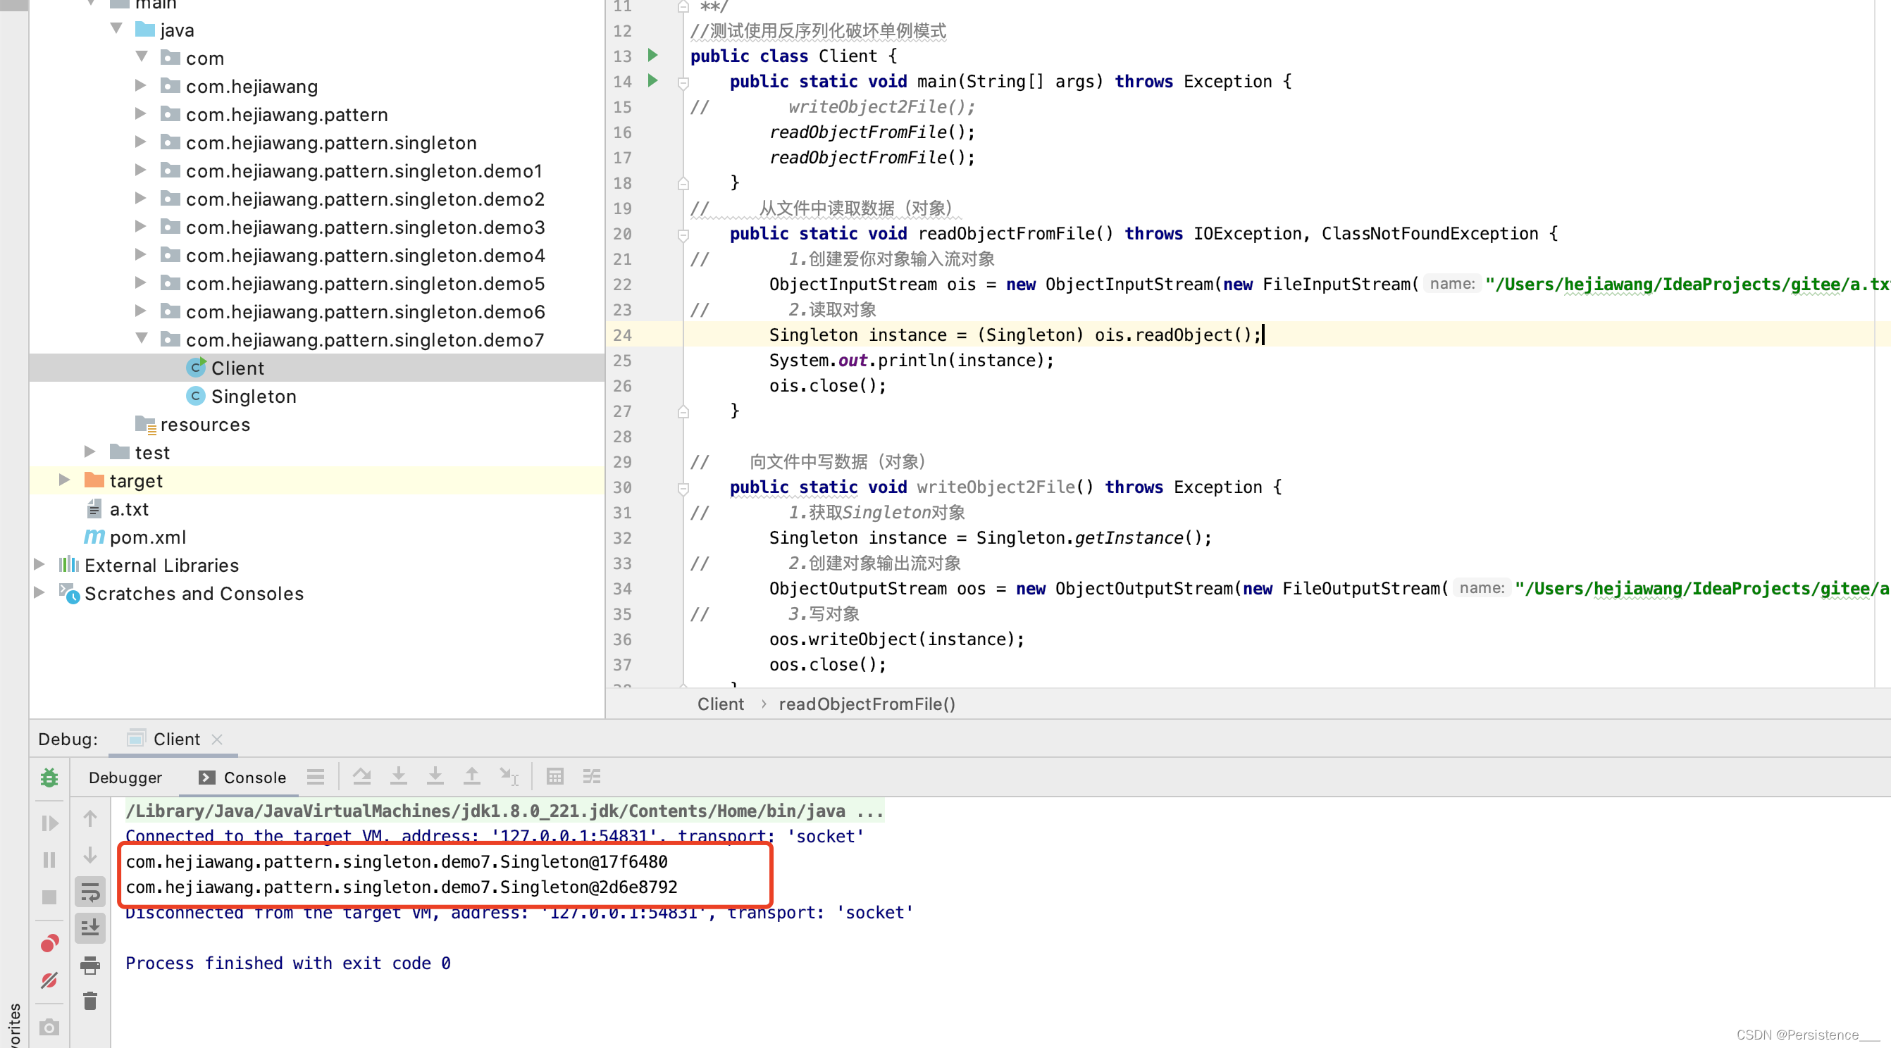Click the Resume Program icon
Viewport: 1891px width, 1048px height.
49,823
